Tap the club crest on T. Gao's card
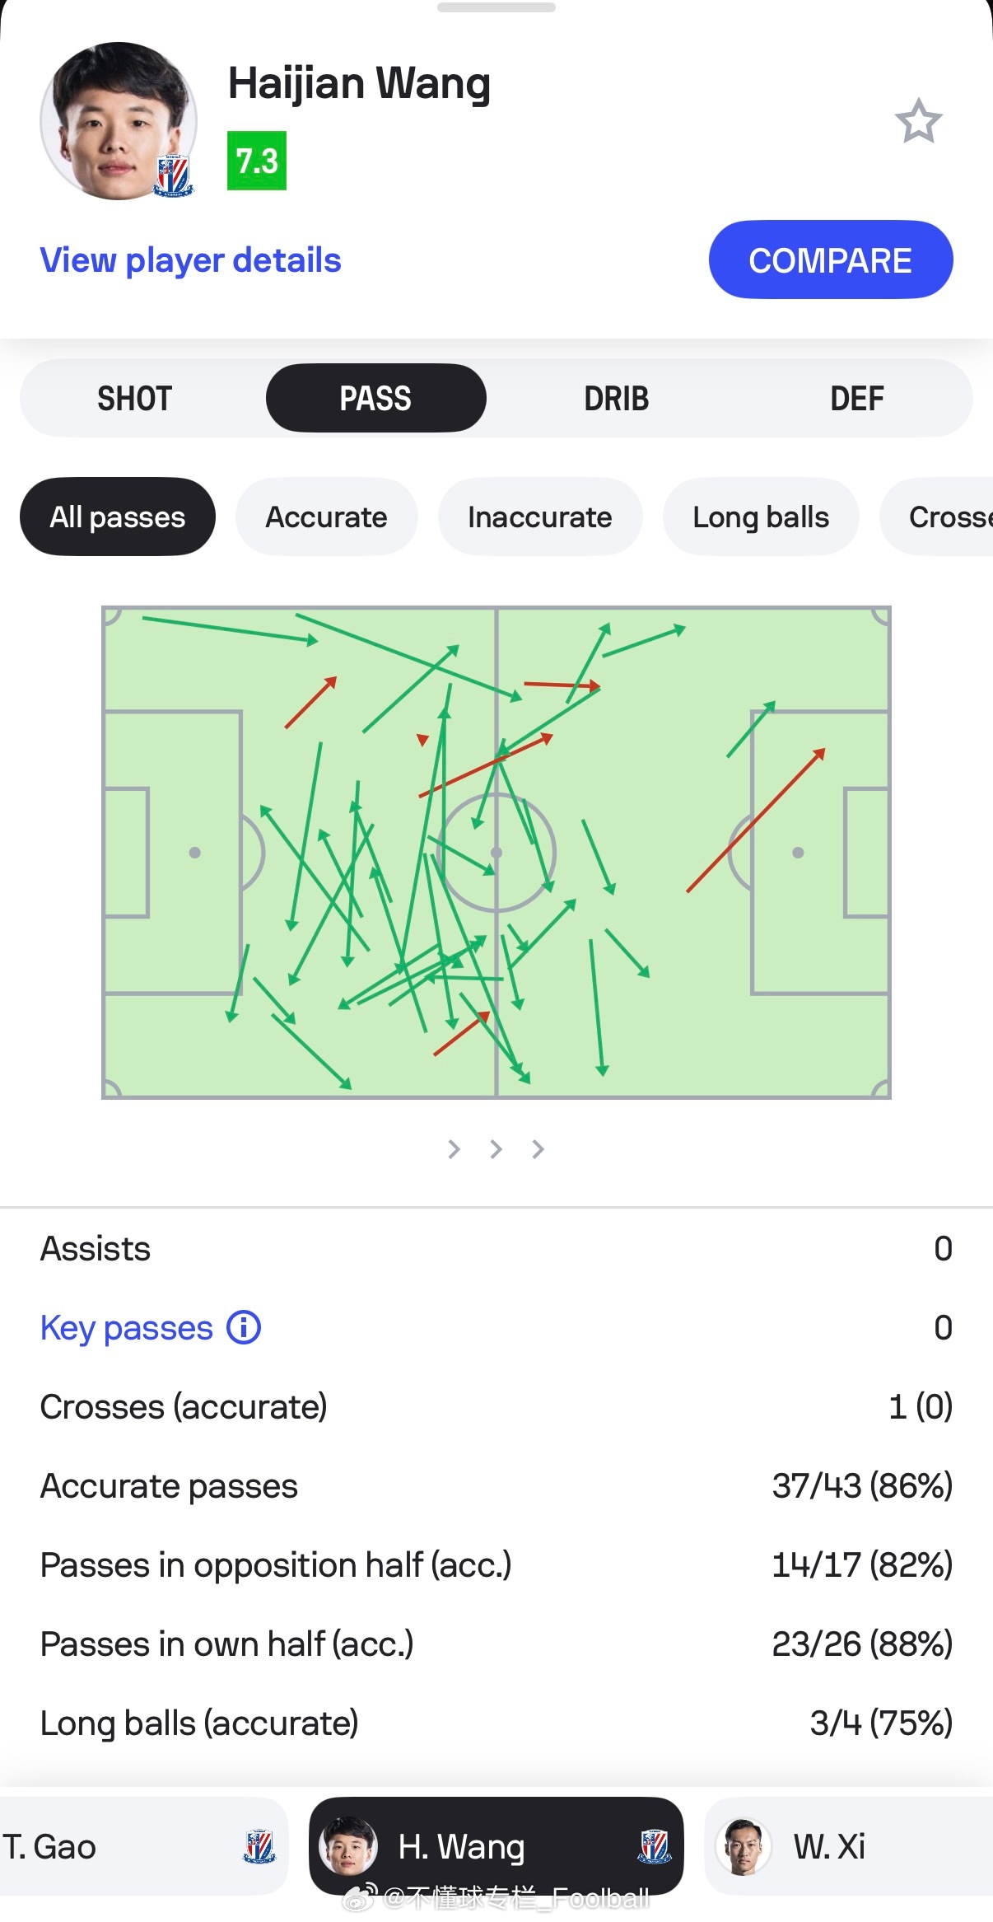This screenshot has width=993, height=1922. (259, 1846)
